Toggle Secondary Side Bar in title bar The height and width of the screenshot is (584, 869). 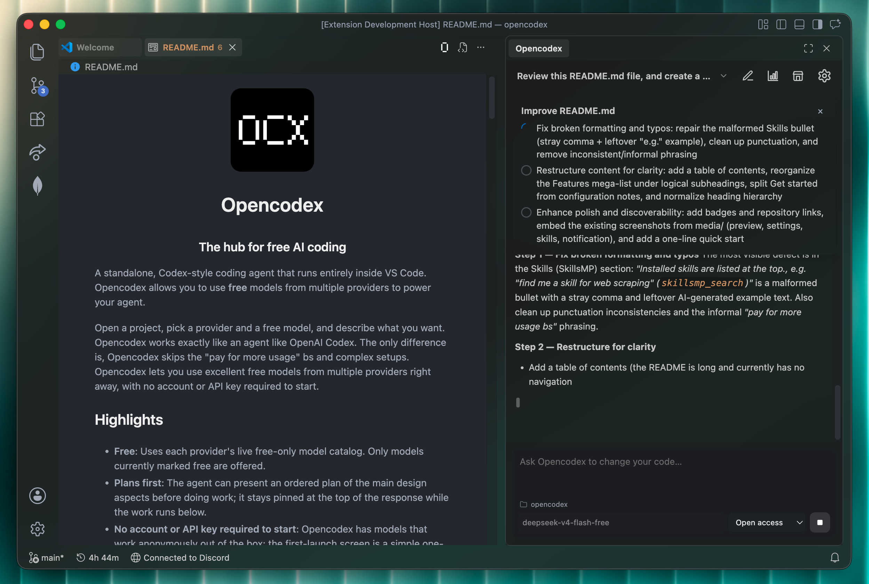(x=818, y=25)
